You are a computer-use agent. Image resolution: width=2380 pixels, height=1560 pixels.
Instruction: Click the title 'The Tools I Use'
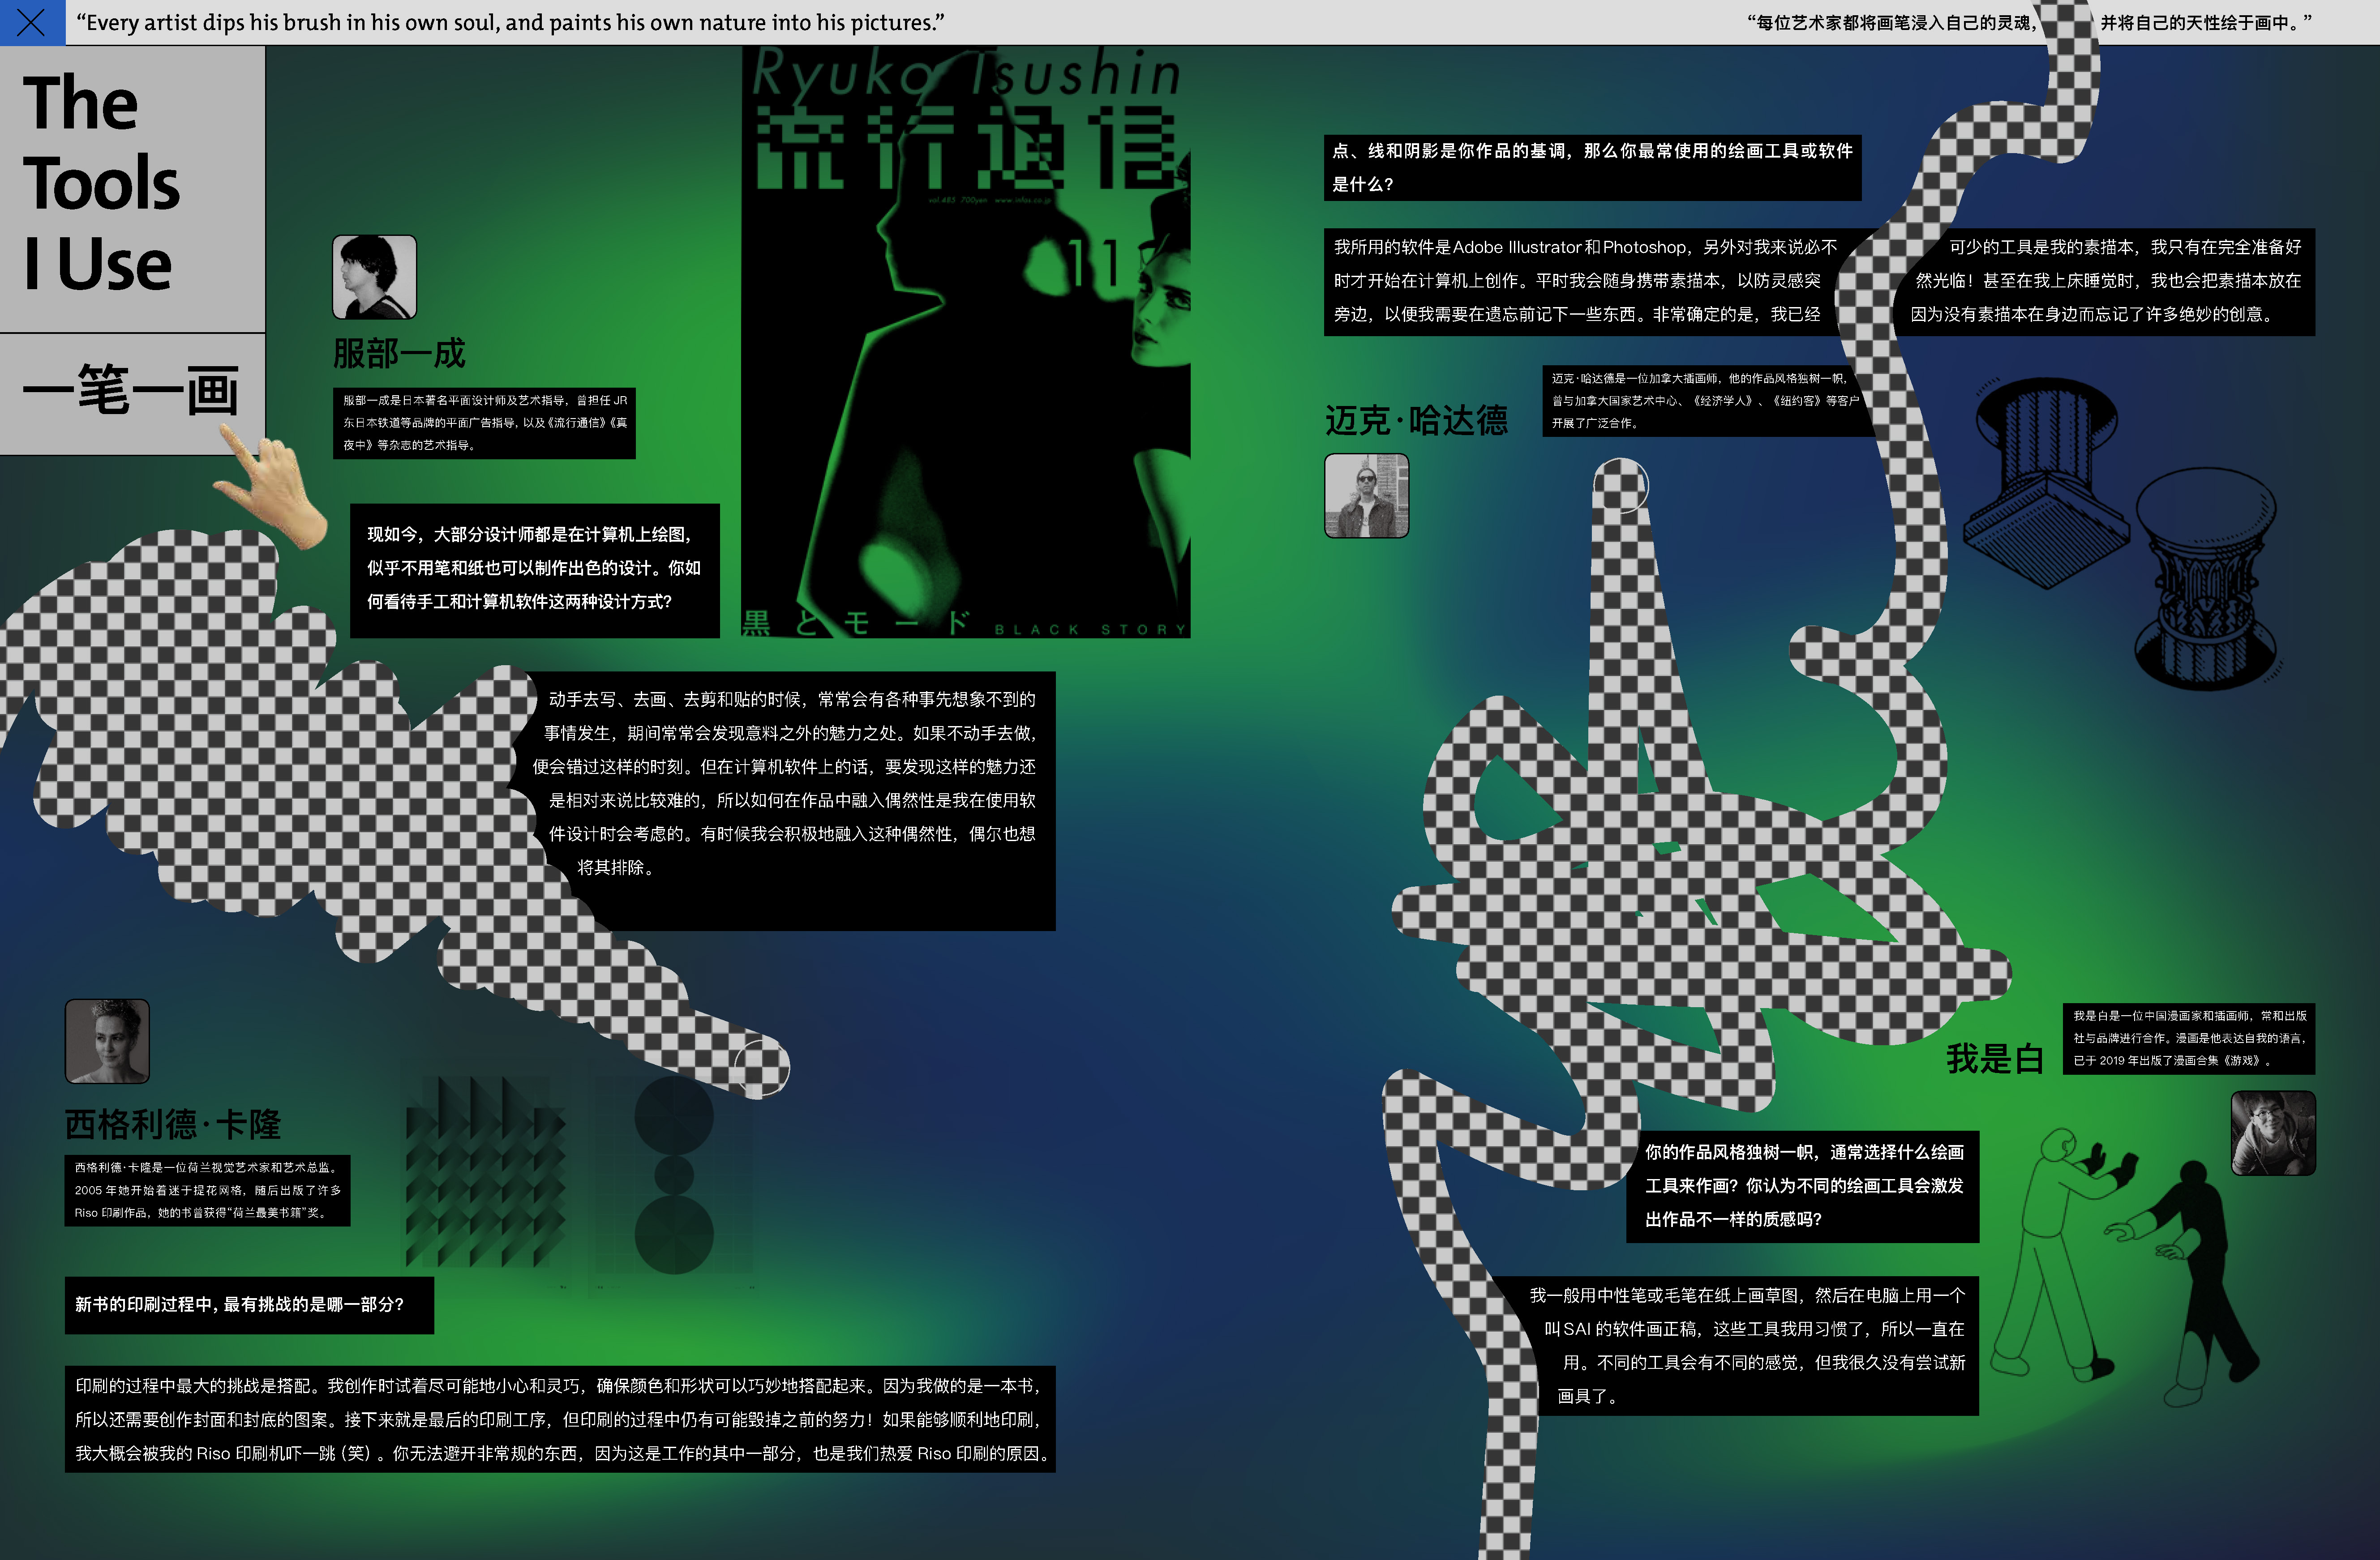coord(101,183)
